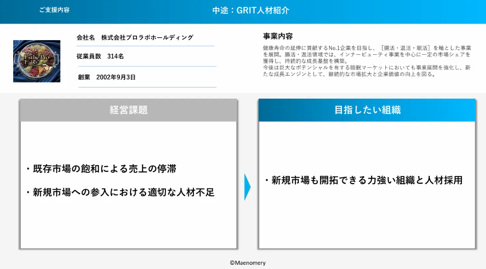This screenshot has width=486, height=269.
Task: Click the 経営課題 gray panel header
Action: [x=128, y=110]
